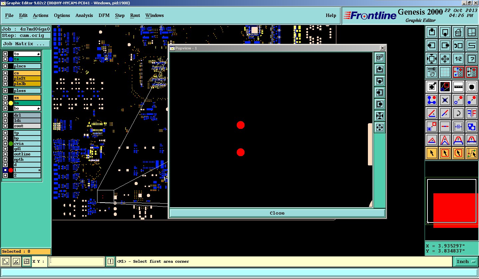Viewport: 479px width, 279px height.
Task: Click the Home view icon in right toolbar
Action: click(x=458, y=32)
